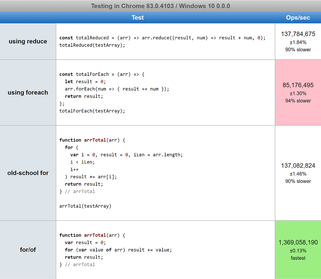
Task: Click the 'old-school for' row label
Action: 28,173
